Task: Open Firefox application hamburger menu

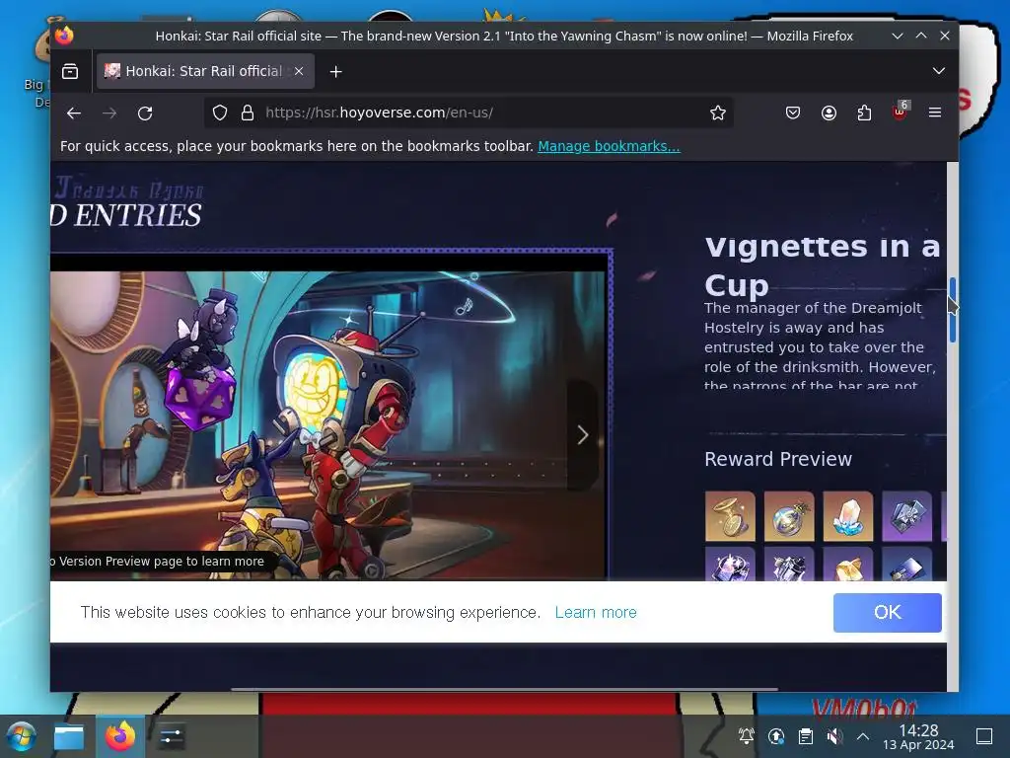Action: pos(935,113)
